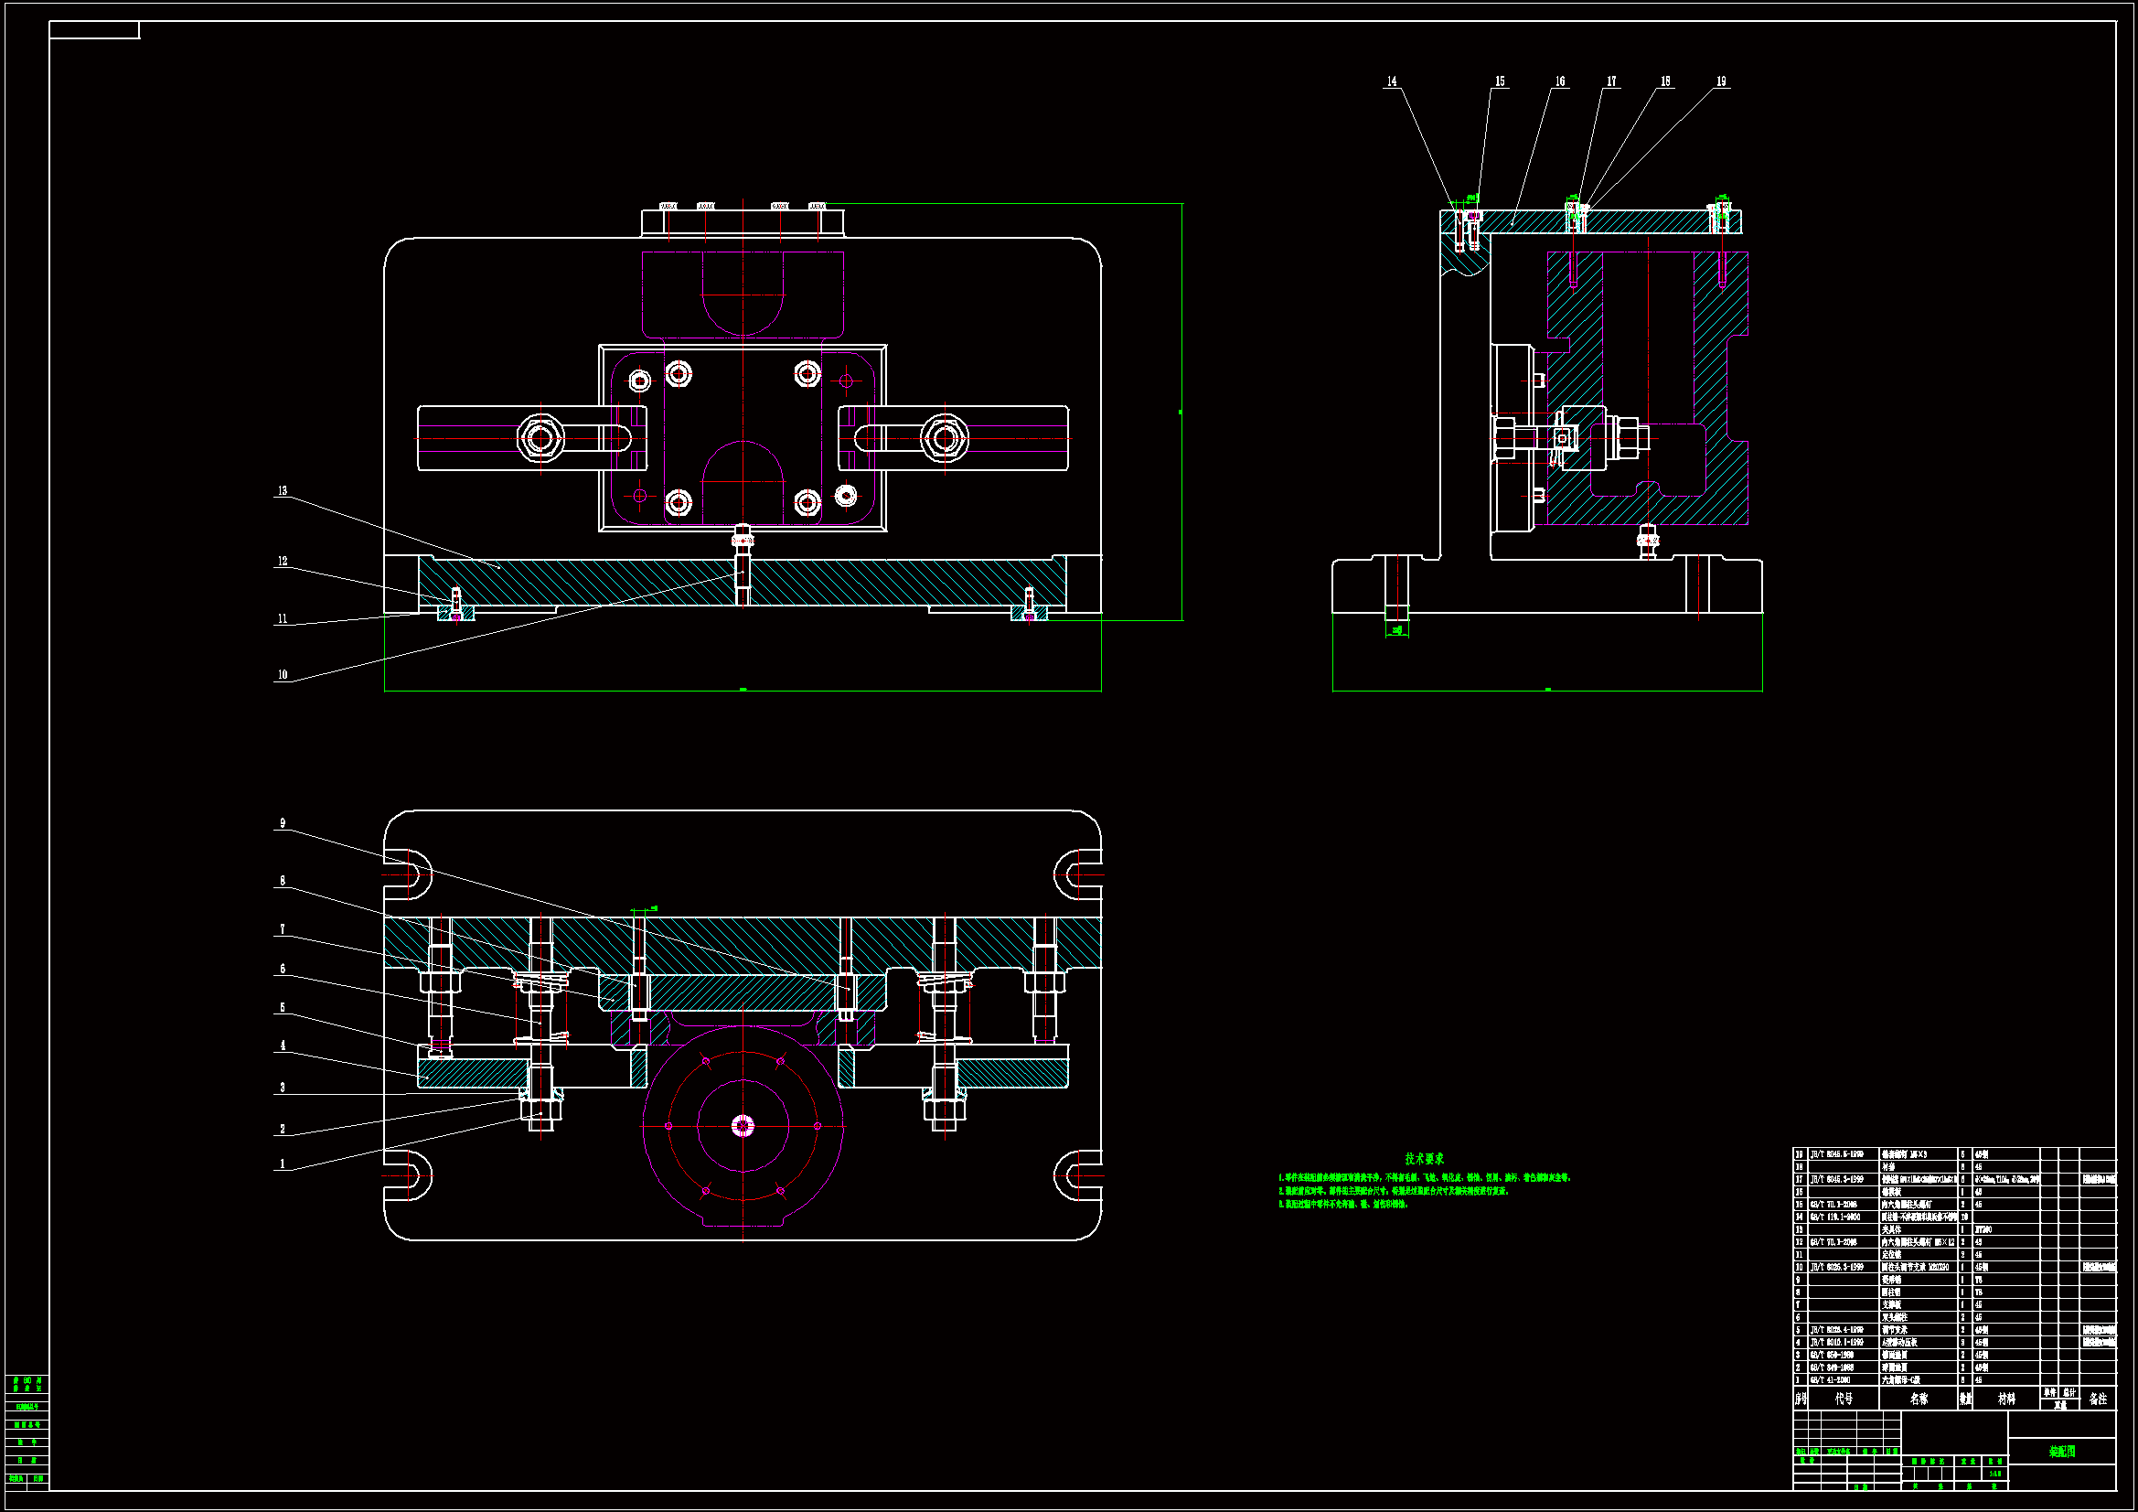Click part callout number 13

(283, 491)
